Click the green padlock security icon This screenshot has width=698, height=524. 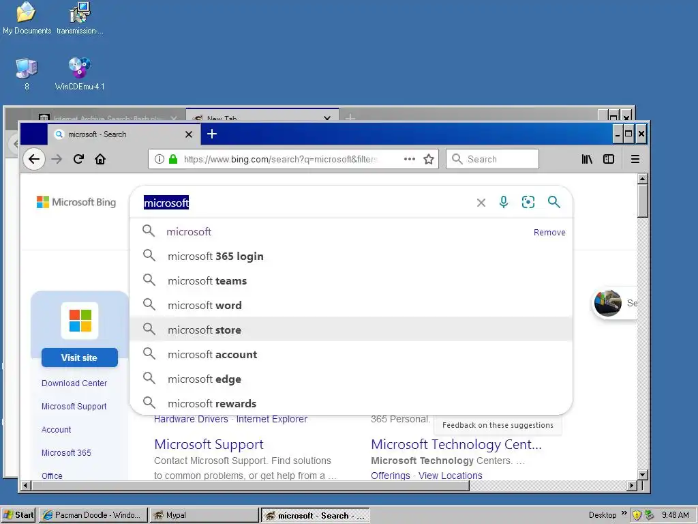(173, 159)
